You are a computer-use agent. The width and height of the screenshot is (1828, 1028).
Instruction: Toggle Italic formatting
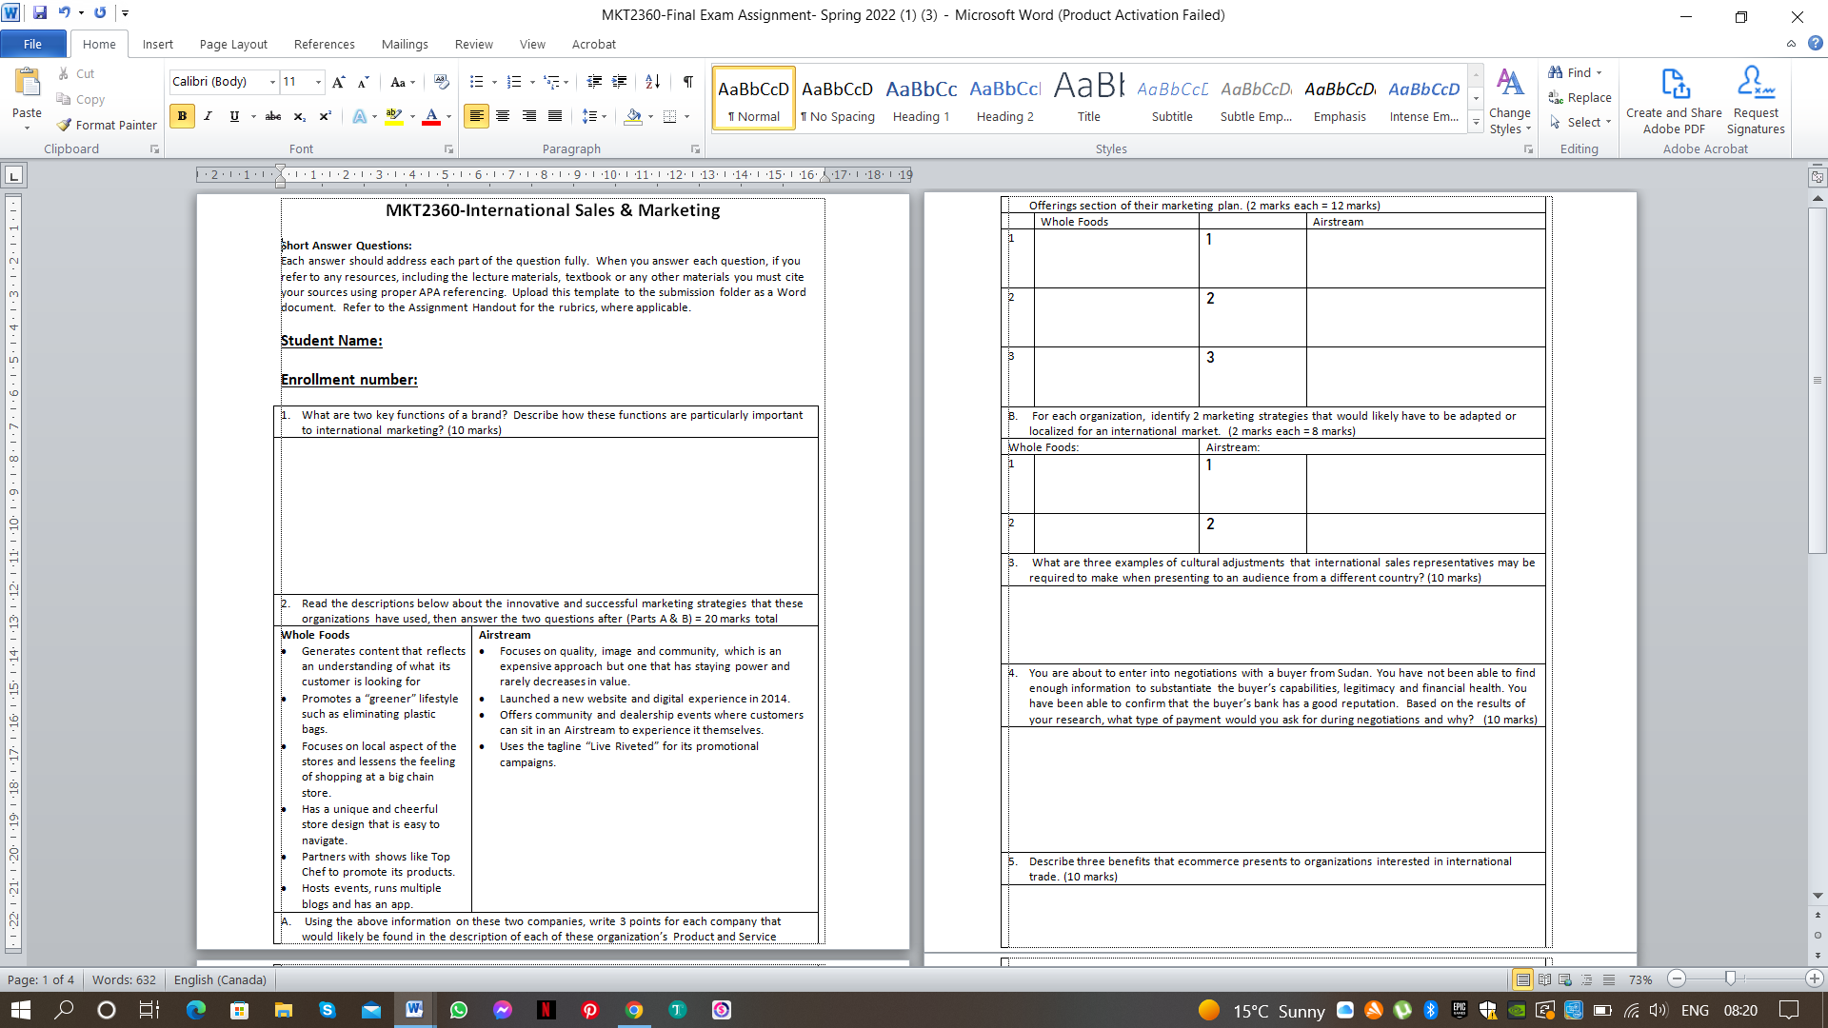[208, 116]
